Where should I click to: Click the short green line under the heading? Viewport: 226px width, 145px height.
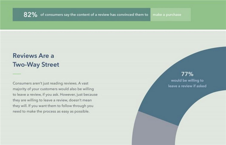tap(16, 74)
